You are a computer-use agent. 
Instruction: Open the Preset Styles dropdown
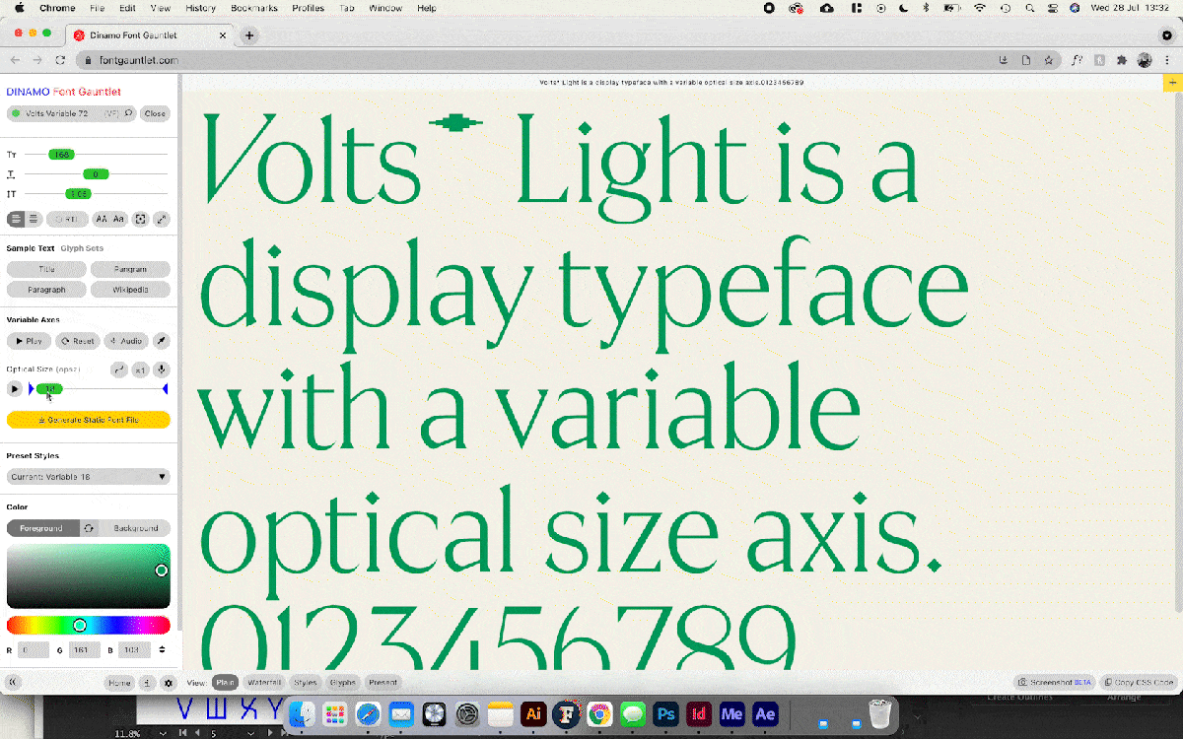(x=89, y=477)
